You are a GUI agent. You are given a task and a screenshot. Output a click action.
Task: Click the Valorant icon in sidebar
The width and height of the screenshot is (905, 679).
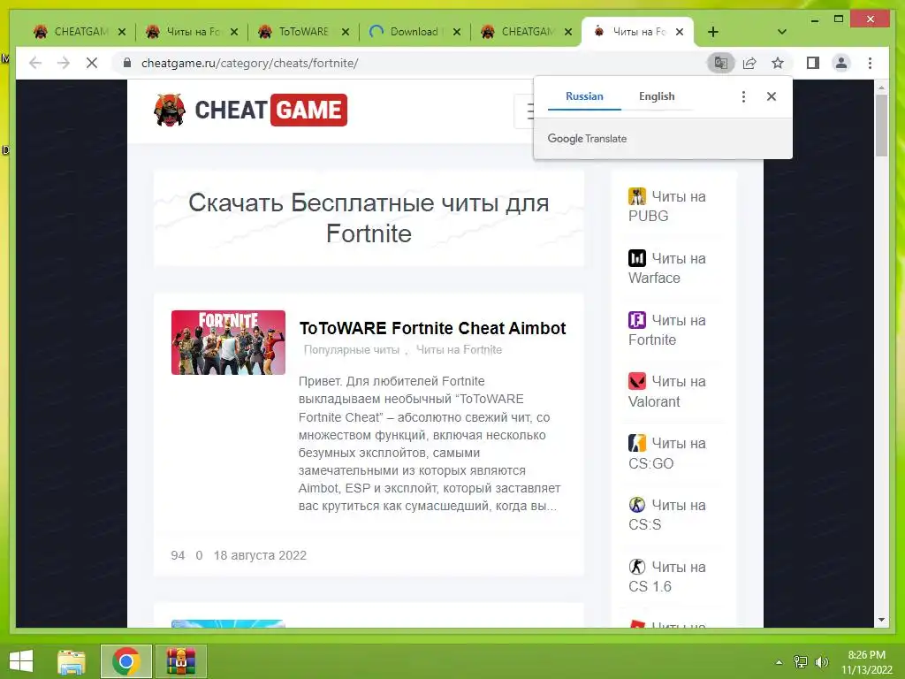(637, 381)
